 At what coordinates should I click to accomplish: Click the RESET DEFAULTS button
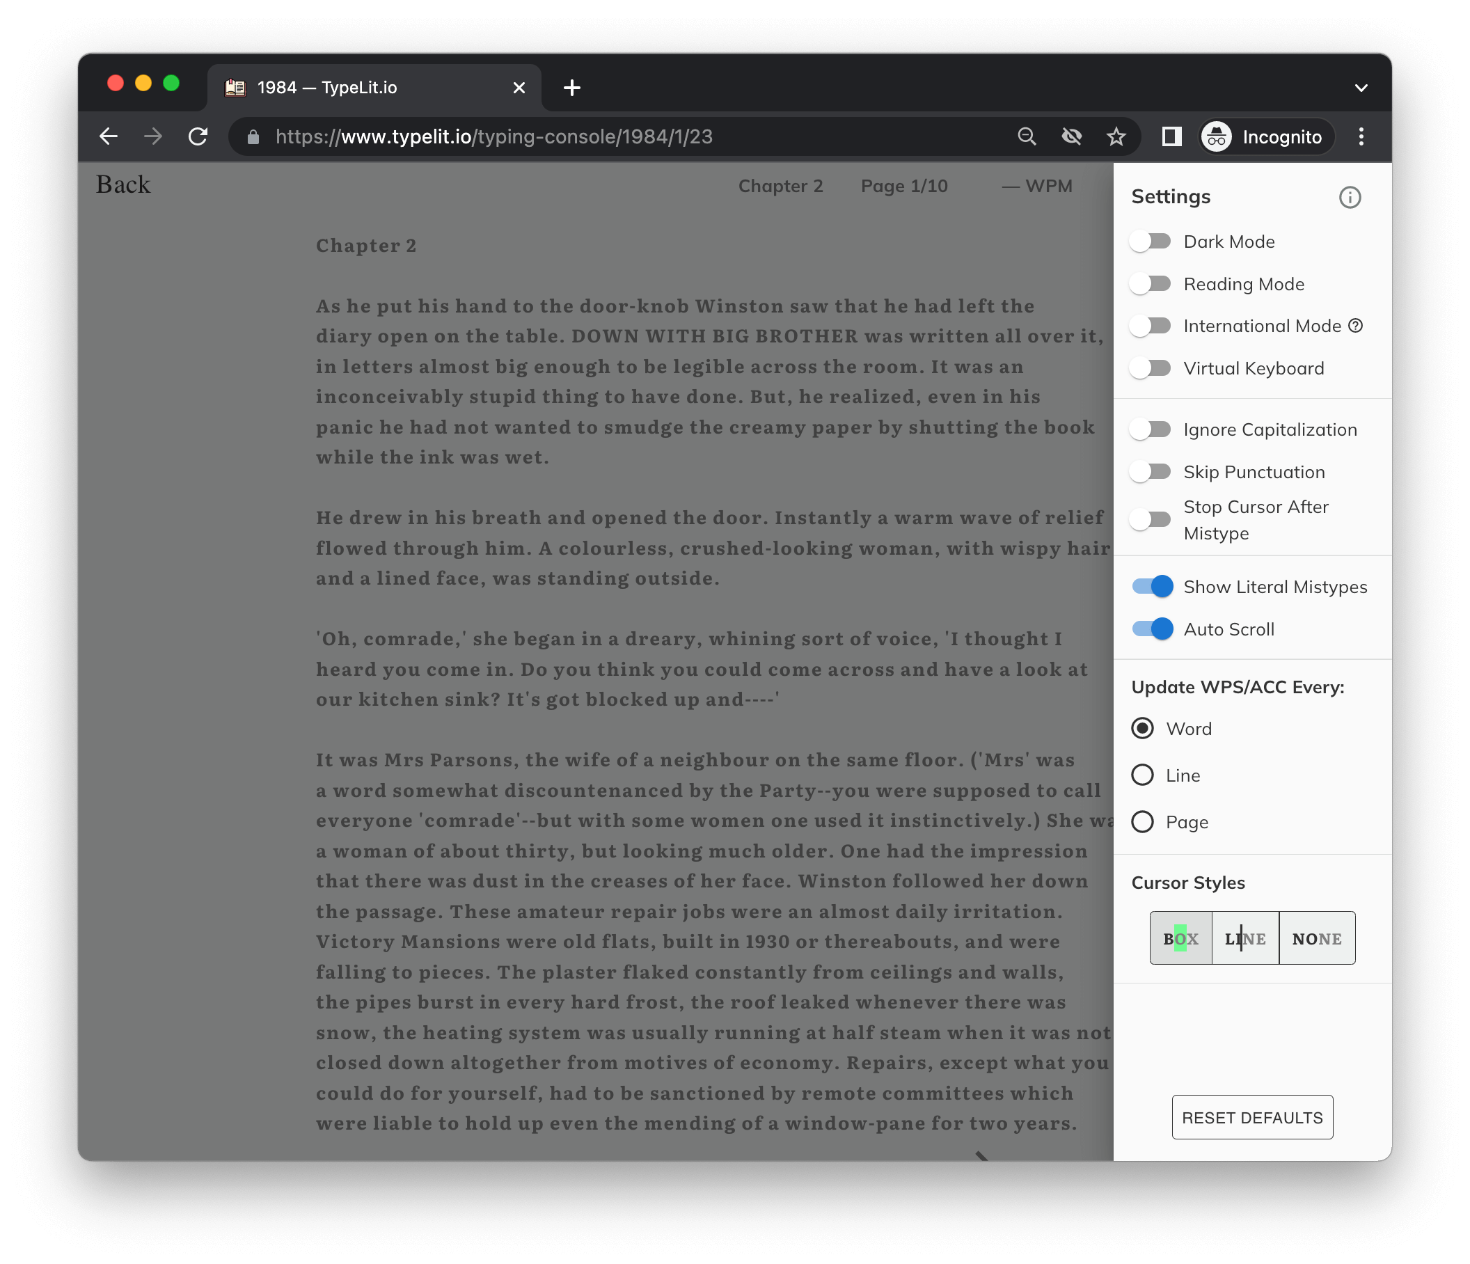(1251, 1117)
